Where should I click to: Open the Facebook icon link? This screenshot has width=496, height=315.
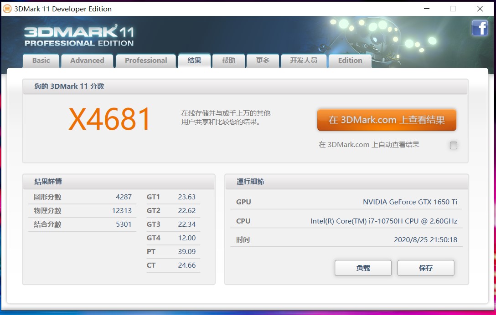480,28
